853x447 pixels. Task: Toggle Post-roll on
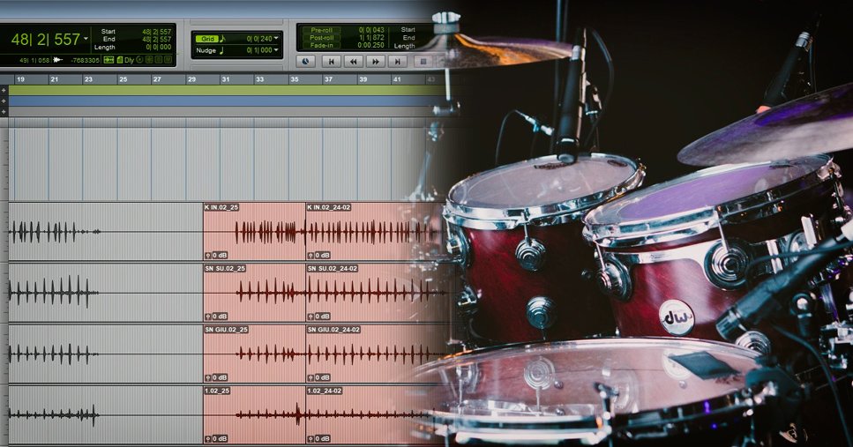[x=321, y=38]
